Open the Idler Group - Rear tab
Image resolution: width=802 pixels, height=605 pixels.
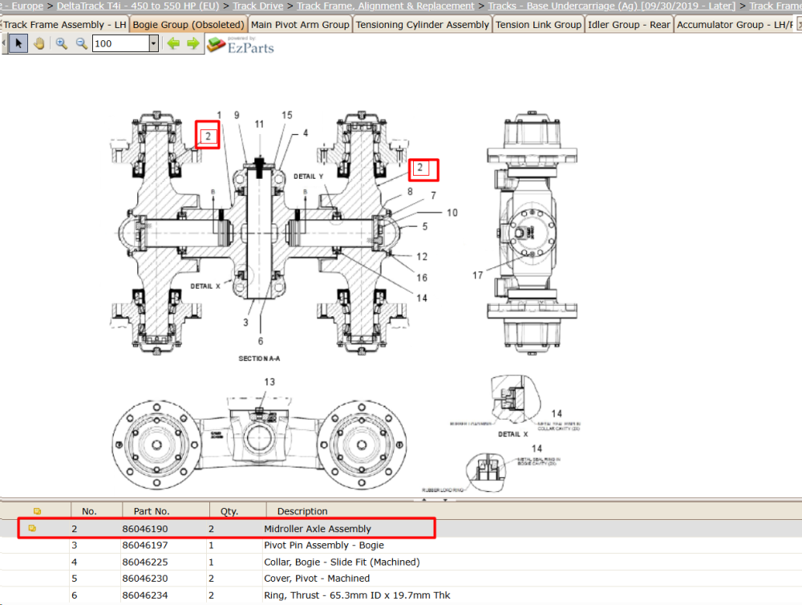(x=629, y=25)
